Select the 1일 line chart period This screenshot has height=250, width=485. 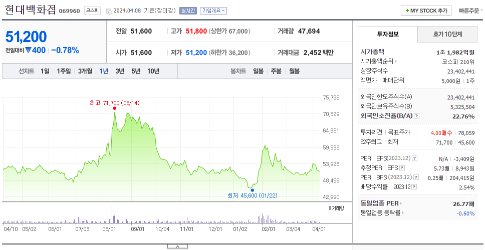tap(45, 71)
